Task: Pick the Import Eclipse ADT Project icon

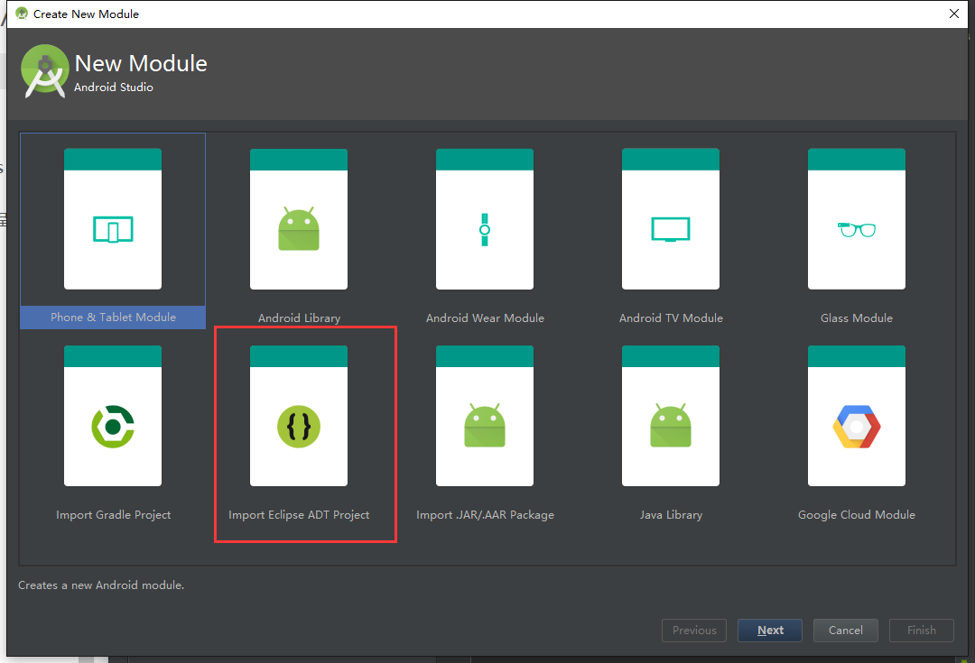Action: pos(299,416)
